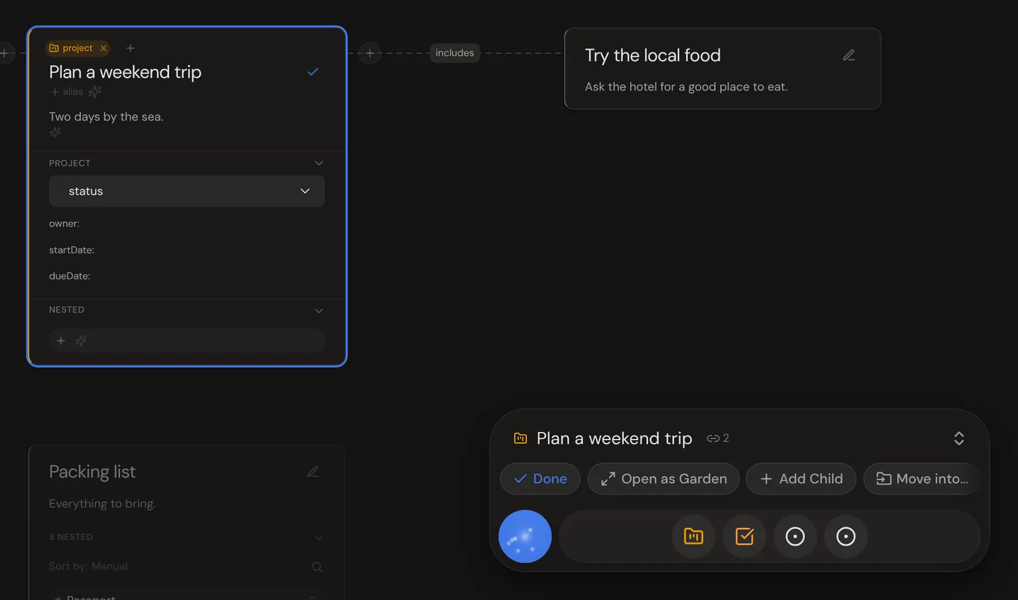
Task: Click the blue circular constellation button
Action: point(525,536)
